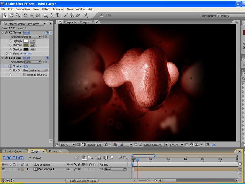Image resolution: width=245 pixels, height=184 pixels.
Task: Expand the Blurriness property
Action: point(7,66)
